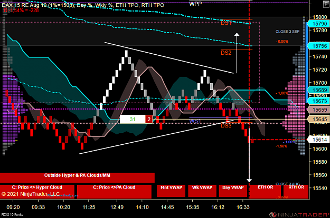Toggle the Mnt VWAP button
Image resolution: width=330 pixels, height=218 pixels.
pyautogui.click(x=171, y=191)
